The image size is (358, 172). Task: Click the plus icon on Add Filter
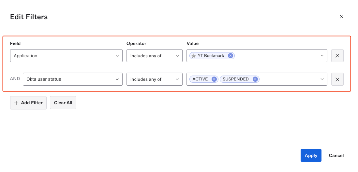pos(16,103)
